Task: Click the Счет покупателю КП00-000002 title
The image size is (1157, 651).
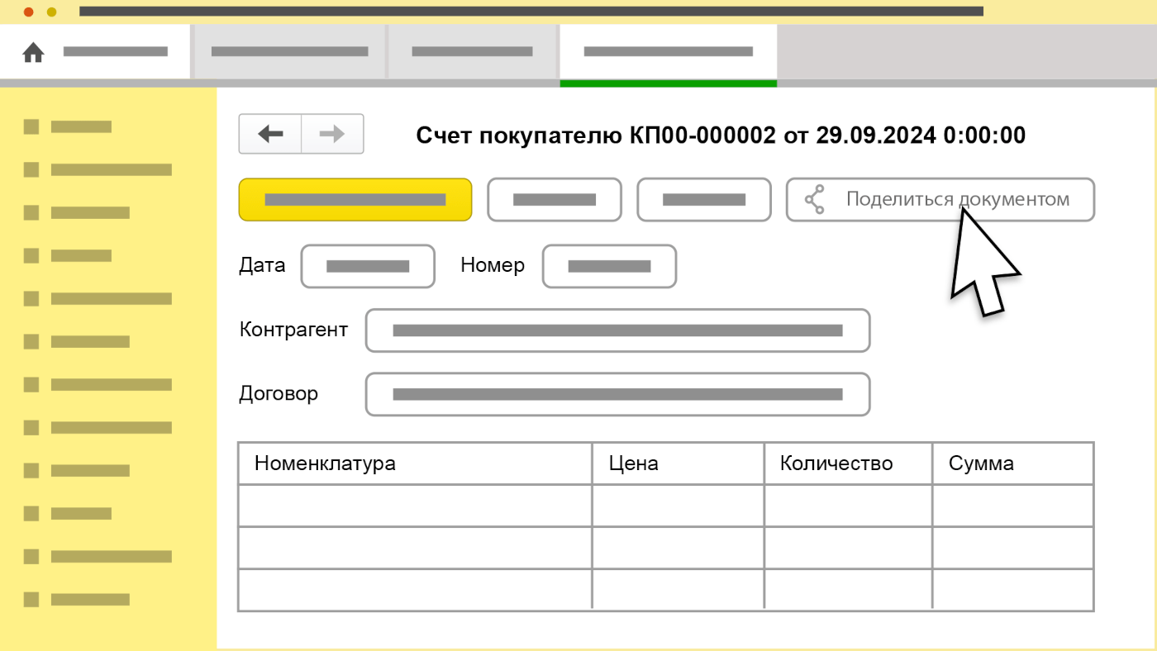Action: 721,135
